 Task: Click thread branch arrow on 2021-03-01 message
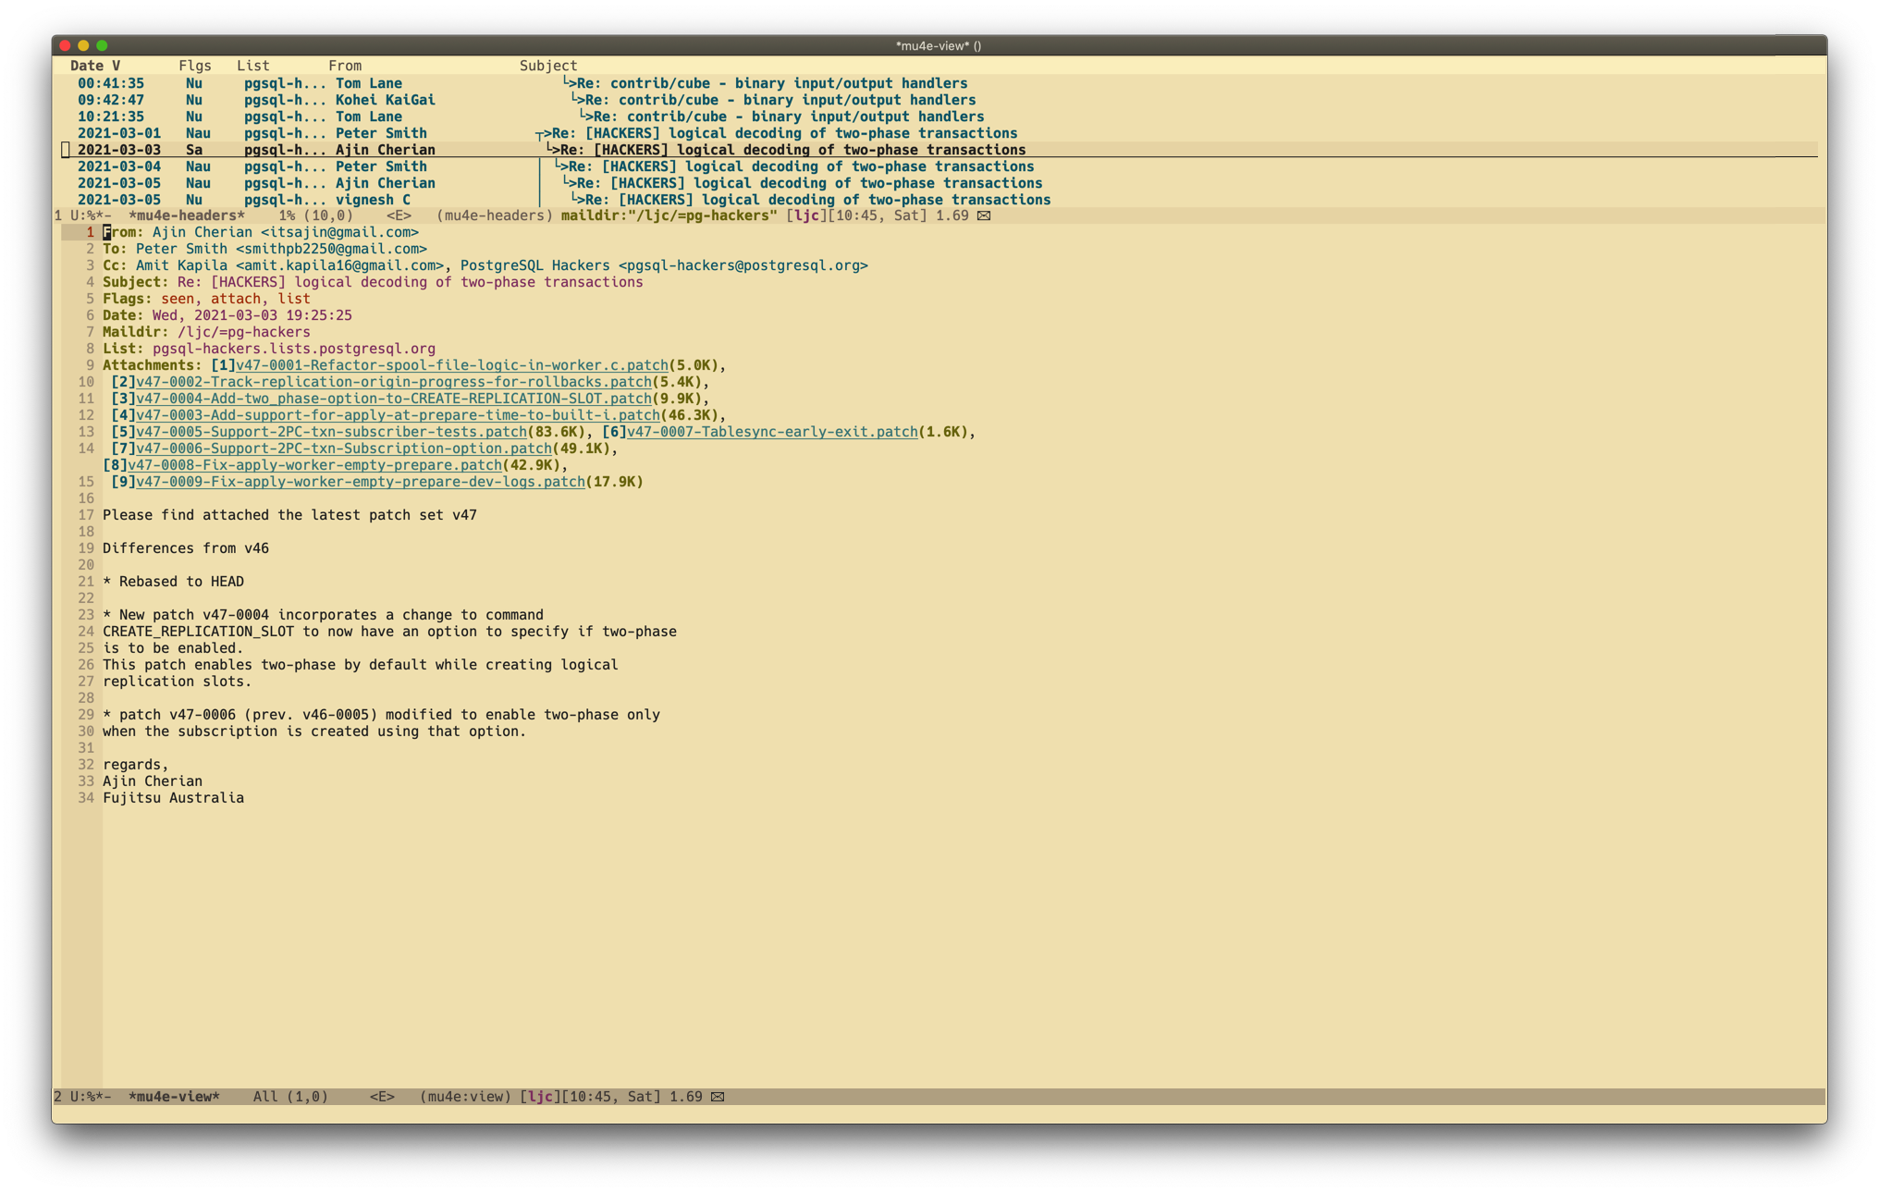coord(544,134)
